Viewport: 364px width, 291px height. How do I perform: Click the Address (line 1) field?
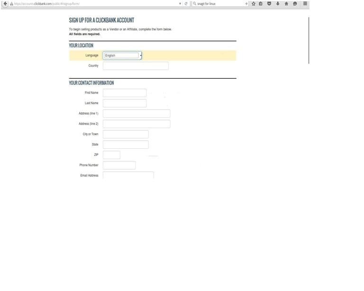tap(136, 113)
